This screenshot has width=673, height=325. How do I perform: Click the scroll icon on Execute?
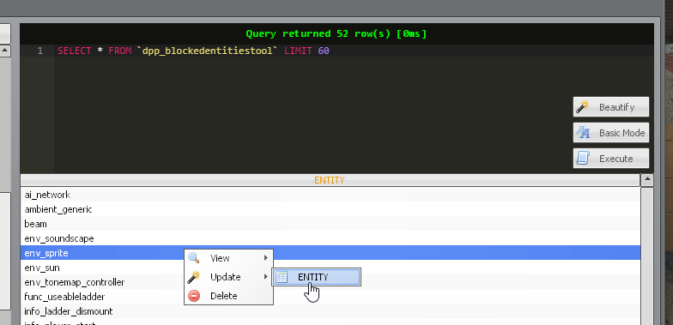[582, 158]
